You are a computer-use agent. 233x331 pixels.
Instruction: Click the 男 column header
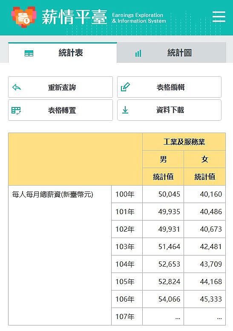coord(163,159)
